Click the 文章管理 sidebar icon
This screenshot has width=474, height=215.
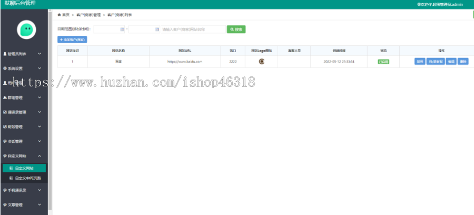(x=5, y=204)
